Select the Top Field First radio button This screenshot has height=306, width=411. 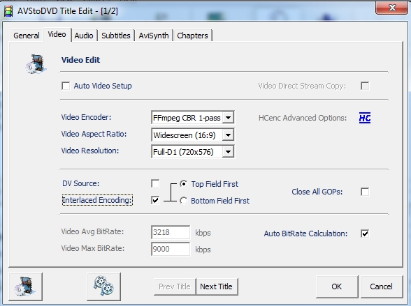tap(183, 184)
